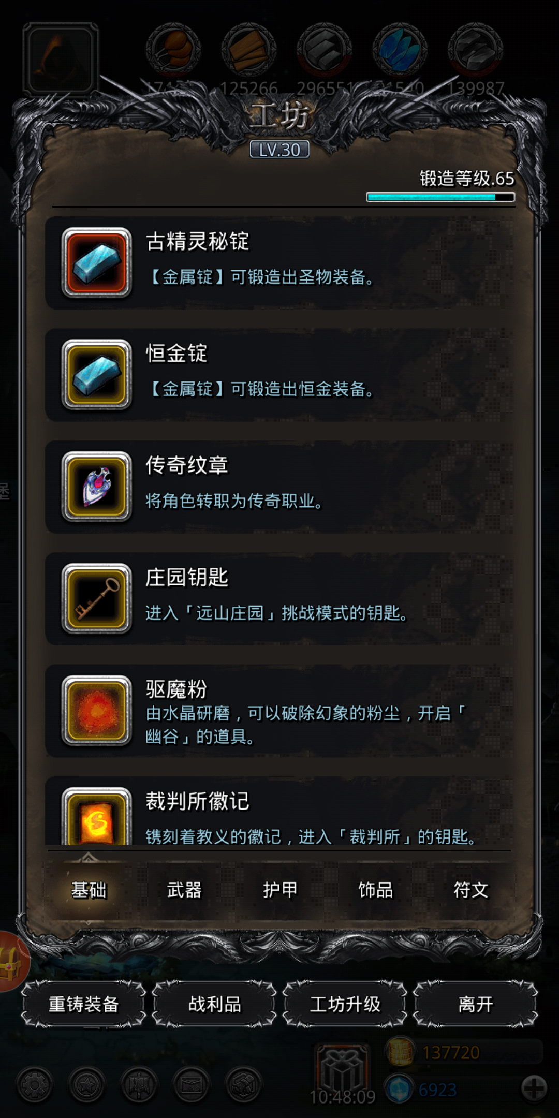Click the 工坊升级 button

click(x=345, y=1004)
